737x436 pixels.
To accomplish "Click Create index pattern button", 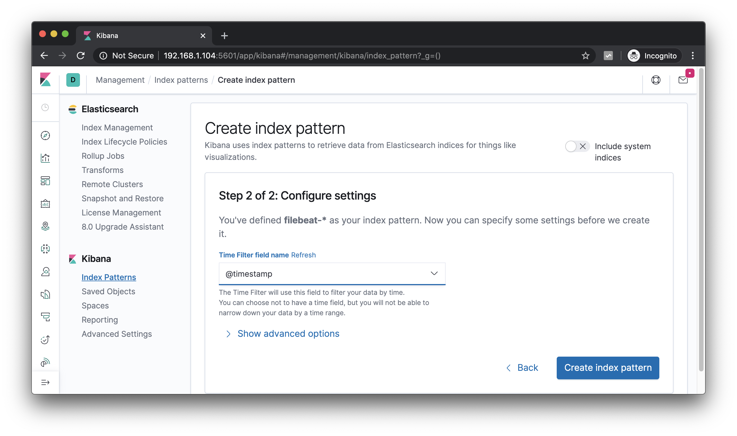I will point(607,368).
